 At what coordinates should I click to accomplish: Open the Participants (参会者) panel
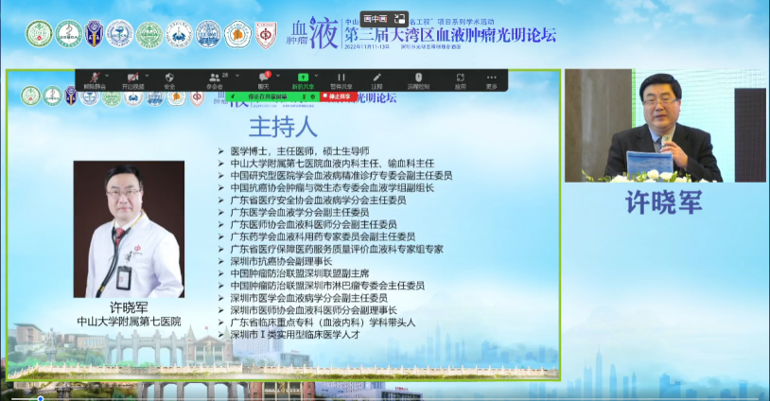click(x=215, y=80)
